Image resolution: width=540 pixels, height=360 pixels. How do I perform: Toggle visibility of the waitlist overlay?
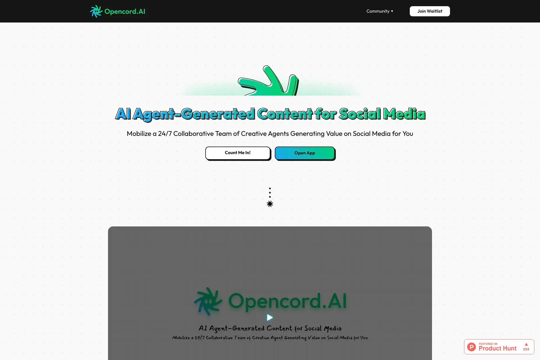click(x=430, y=11)
